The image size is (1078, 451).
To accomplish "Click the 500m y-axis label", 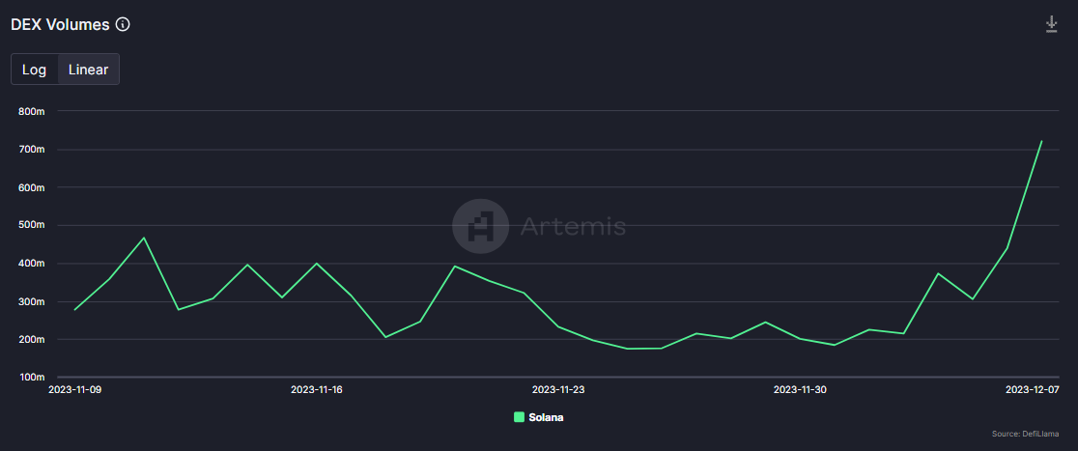I will tap(32, 226).
